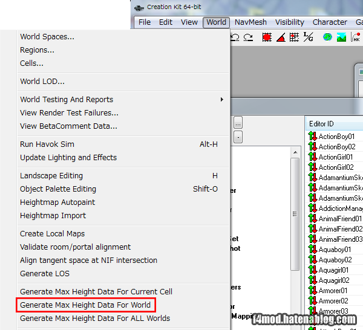Choose World Spaces... from the World menu
Viewport: 363px width, 330px height.
pyautogui.click(x=123, y=36)
